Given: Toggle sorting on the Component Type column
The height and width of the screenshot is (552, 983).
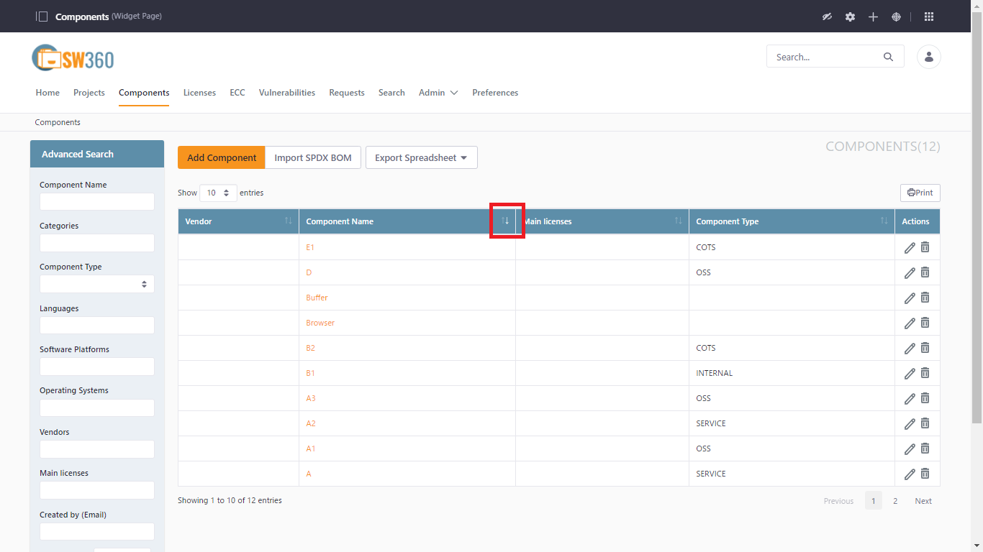Looking at the screenshot, I should pos(884,221).
